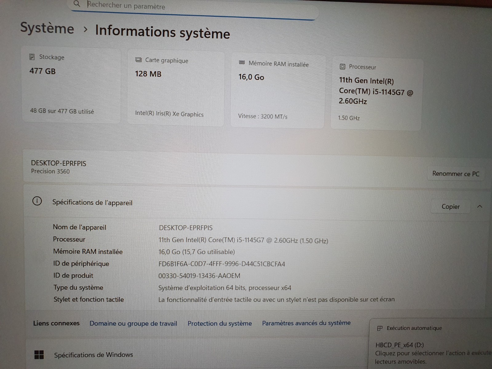The height and width of the screenshot is (369, 492).
Task: Open Paramètres avancés du système link
Action: [x=306, y=323]
